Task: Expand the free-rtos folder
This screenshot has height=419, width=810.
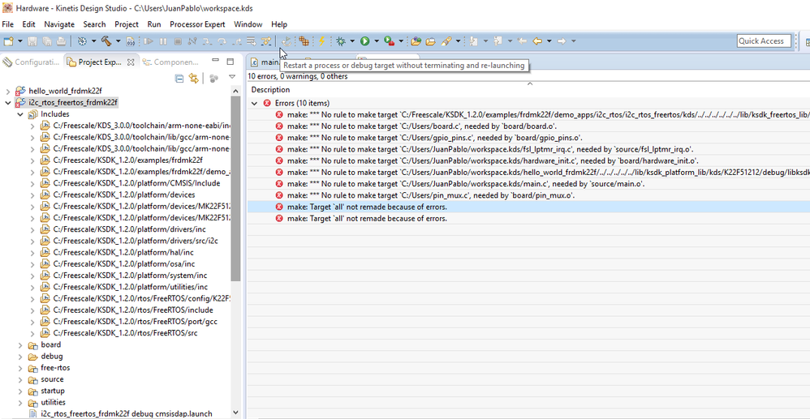Action: (x=20, y=368)
